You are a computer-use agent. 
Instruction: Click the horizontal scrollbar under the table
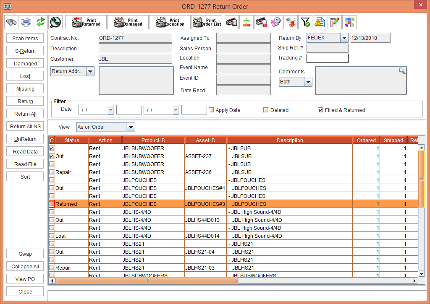pyautogui.click(x=147, y=281)
